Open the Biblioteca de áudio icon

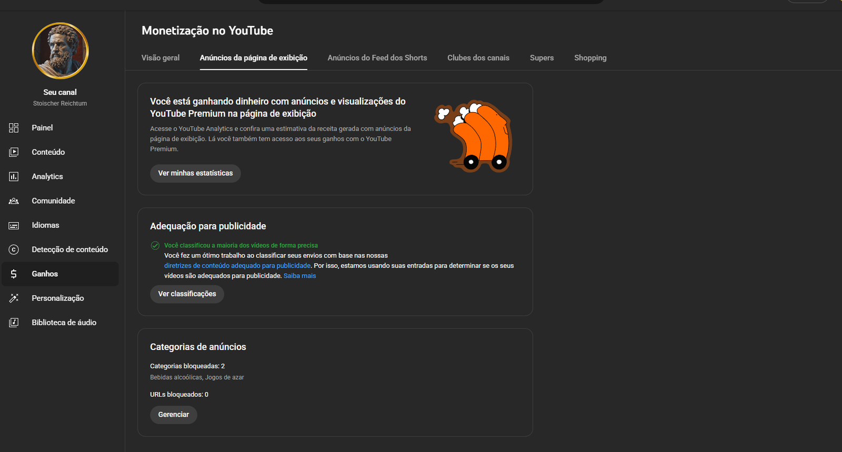pyautogui.click(x=14, y=323)
